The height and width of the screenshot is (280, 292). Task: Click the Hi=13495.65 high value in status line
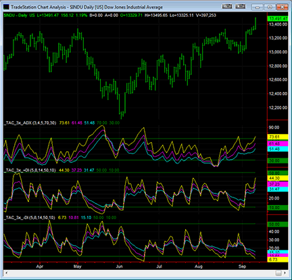[156, 16]
